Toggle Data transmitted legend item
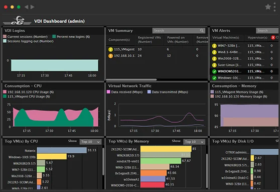This screenshot has height=192, width=280. (x=168, y=92)
